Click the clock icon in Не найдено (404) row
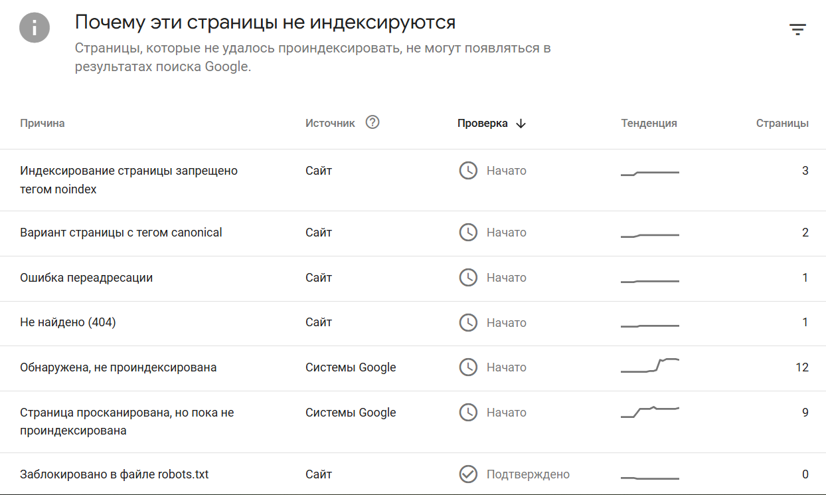 468,323
